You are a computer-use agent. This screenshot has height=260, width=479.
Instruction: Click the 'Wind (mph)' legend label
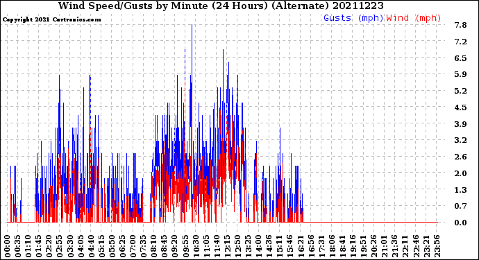pos(414,18)
